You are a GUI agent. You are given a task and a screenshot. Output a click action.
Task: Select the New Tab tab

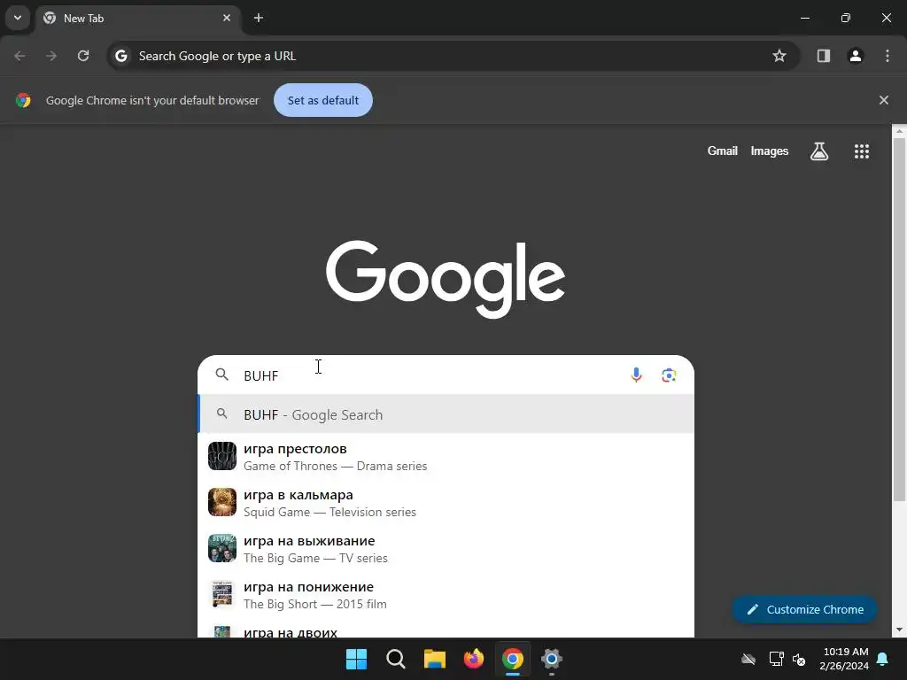point(137,18)
